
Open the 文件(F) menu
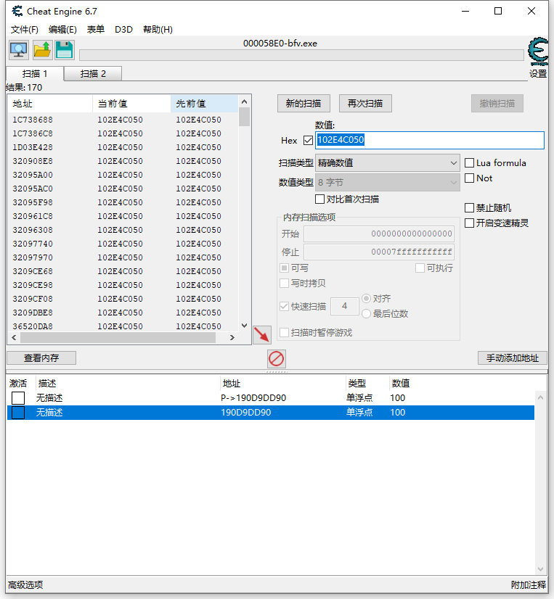(x=25, y=30)
